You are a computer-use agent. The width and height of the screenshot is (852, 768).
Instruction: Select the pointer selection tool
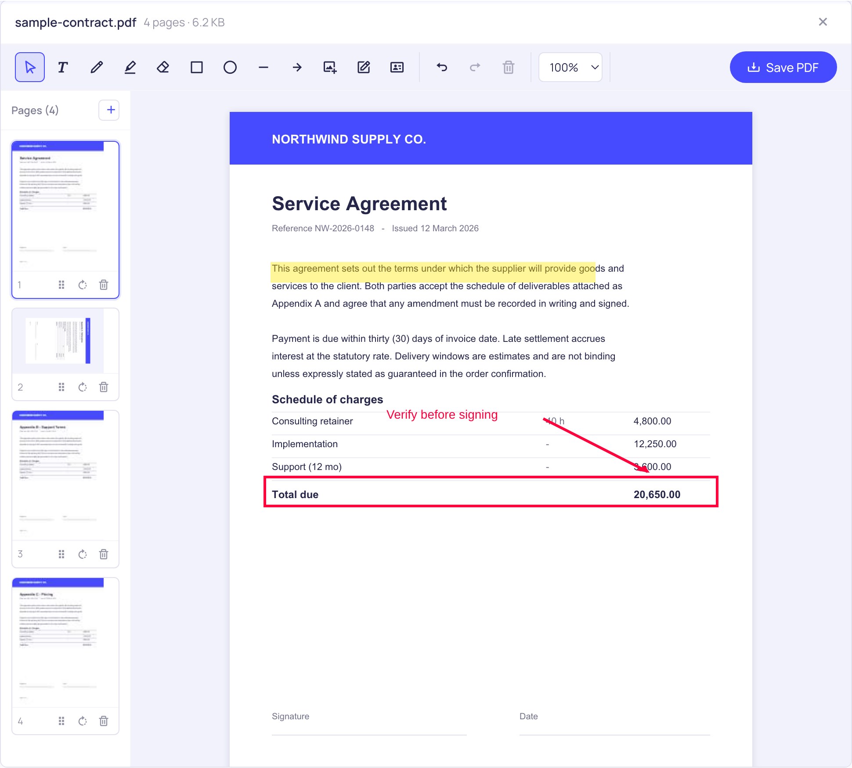30,67
